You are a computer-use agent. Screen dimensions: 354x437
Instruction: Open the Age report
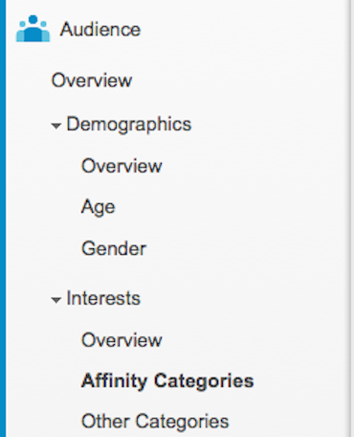(x=99, y=207)
